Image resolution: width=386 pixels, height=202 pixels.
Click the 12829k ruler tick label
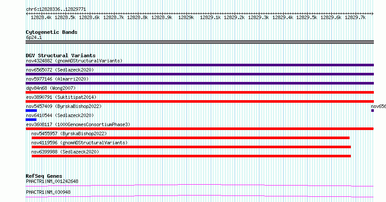click(186, 17)
